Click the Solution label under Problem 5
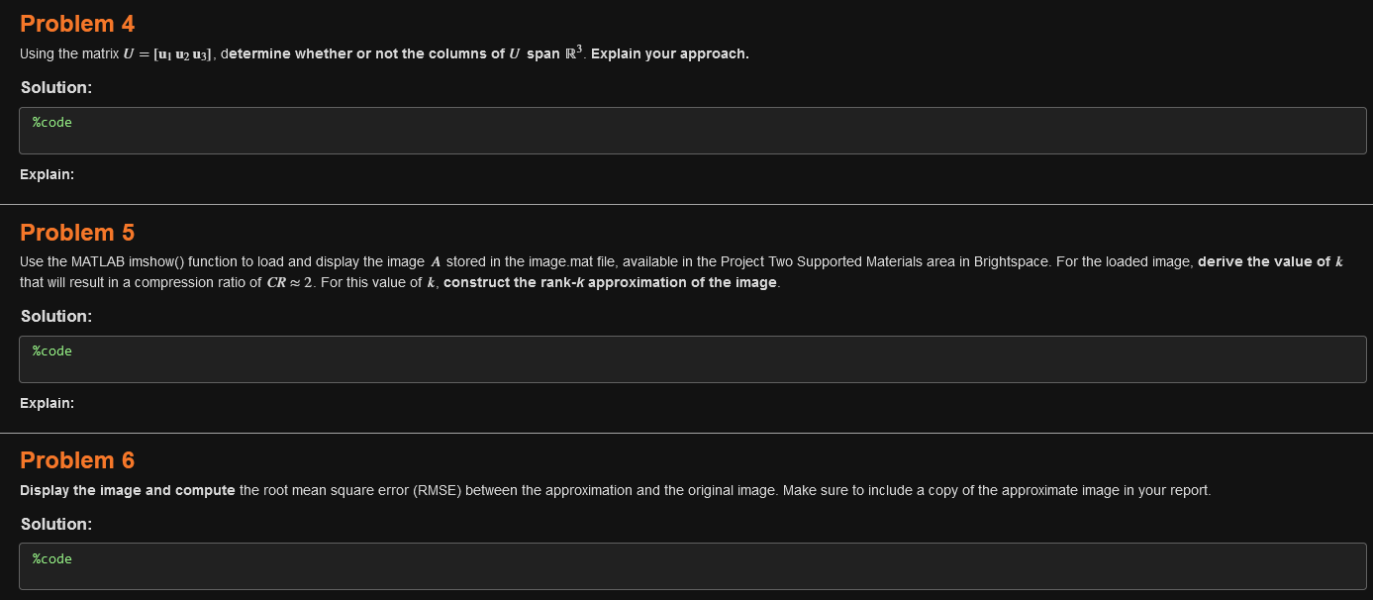The image size is (1373, 600). [56, 316]
